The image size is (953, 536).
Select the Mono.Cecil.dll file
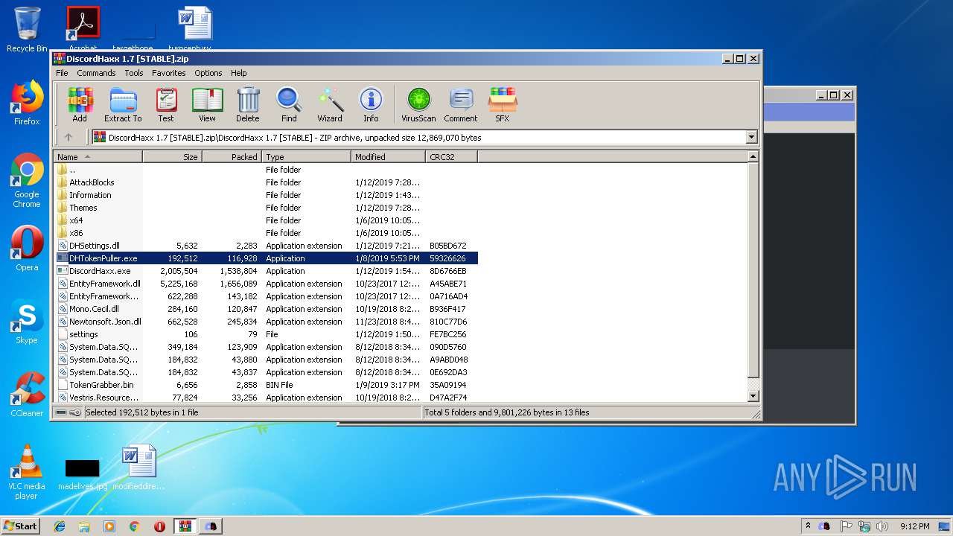94,309
